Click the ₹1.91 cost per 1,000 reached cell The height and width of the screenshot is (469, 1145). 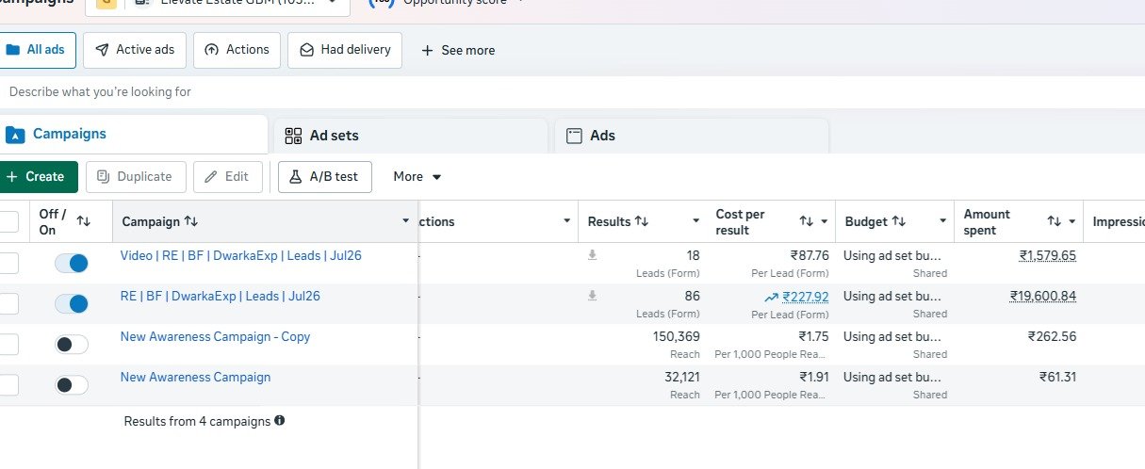pyautogui.click(x=814, y=377)
